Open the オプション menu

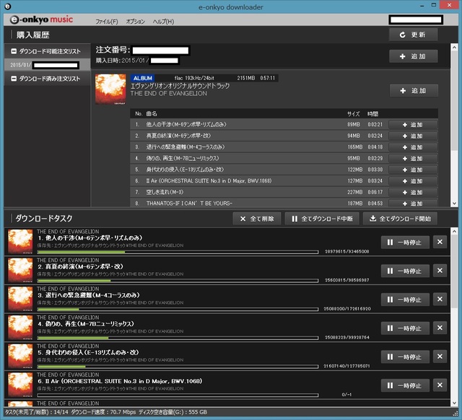[x=135, y=22]
